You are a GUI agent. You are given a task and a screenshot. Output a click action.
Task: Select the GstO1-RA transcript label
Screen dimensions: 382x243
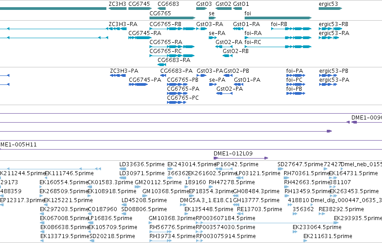point(246,24)
